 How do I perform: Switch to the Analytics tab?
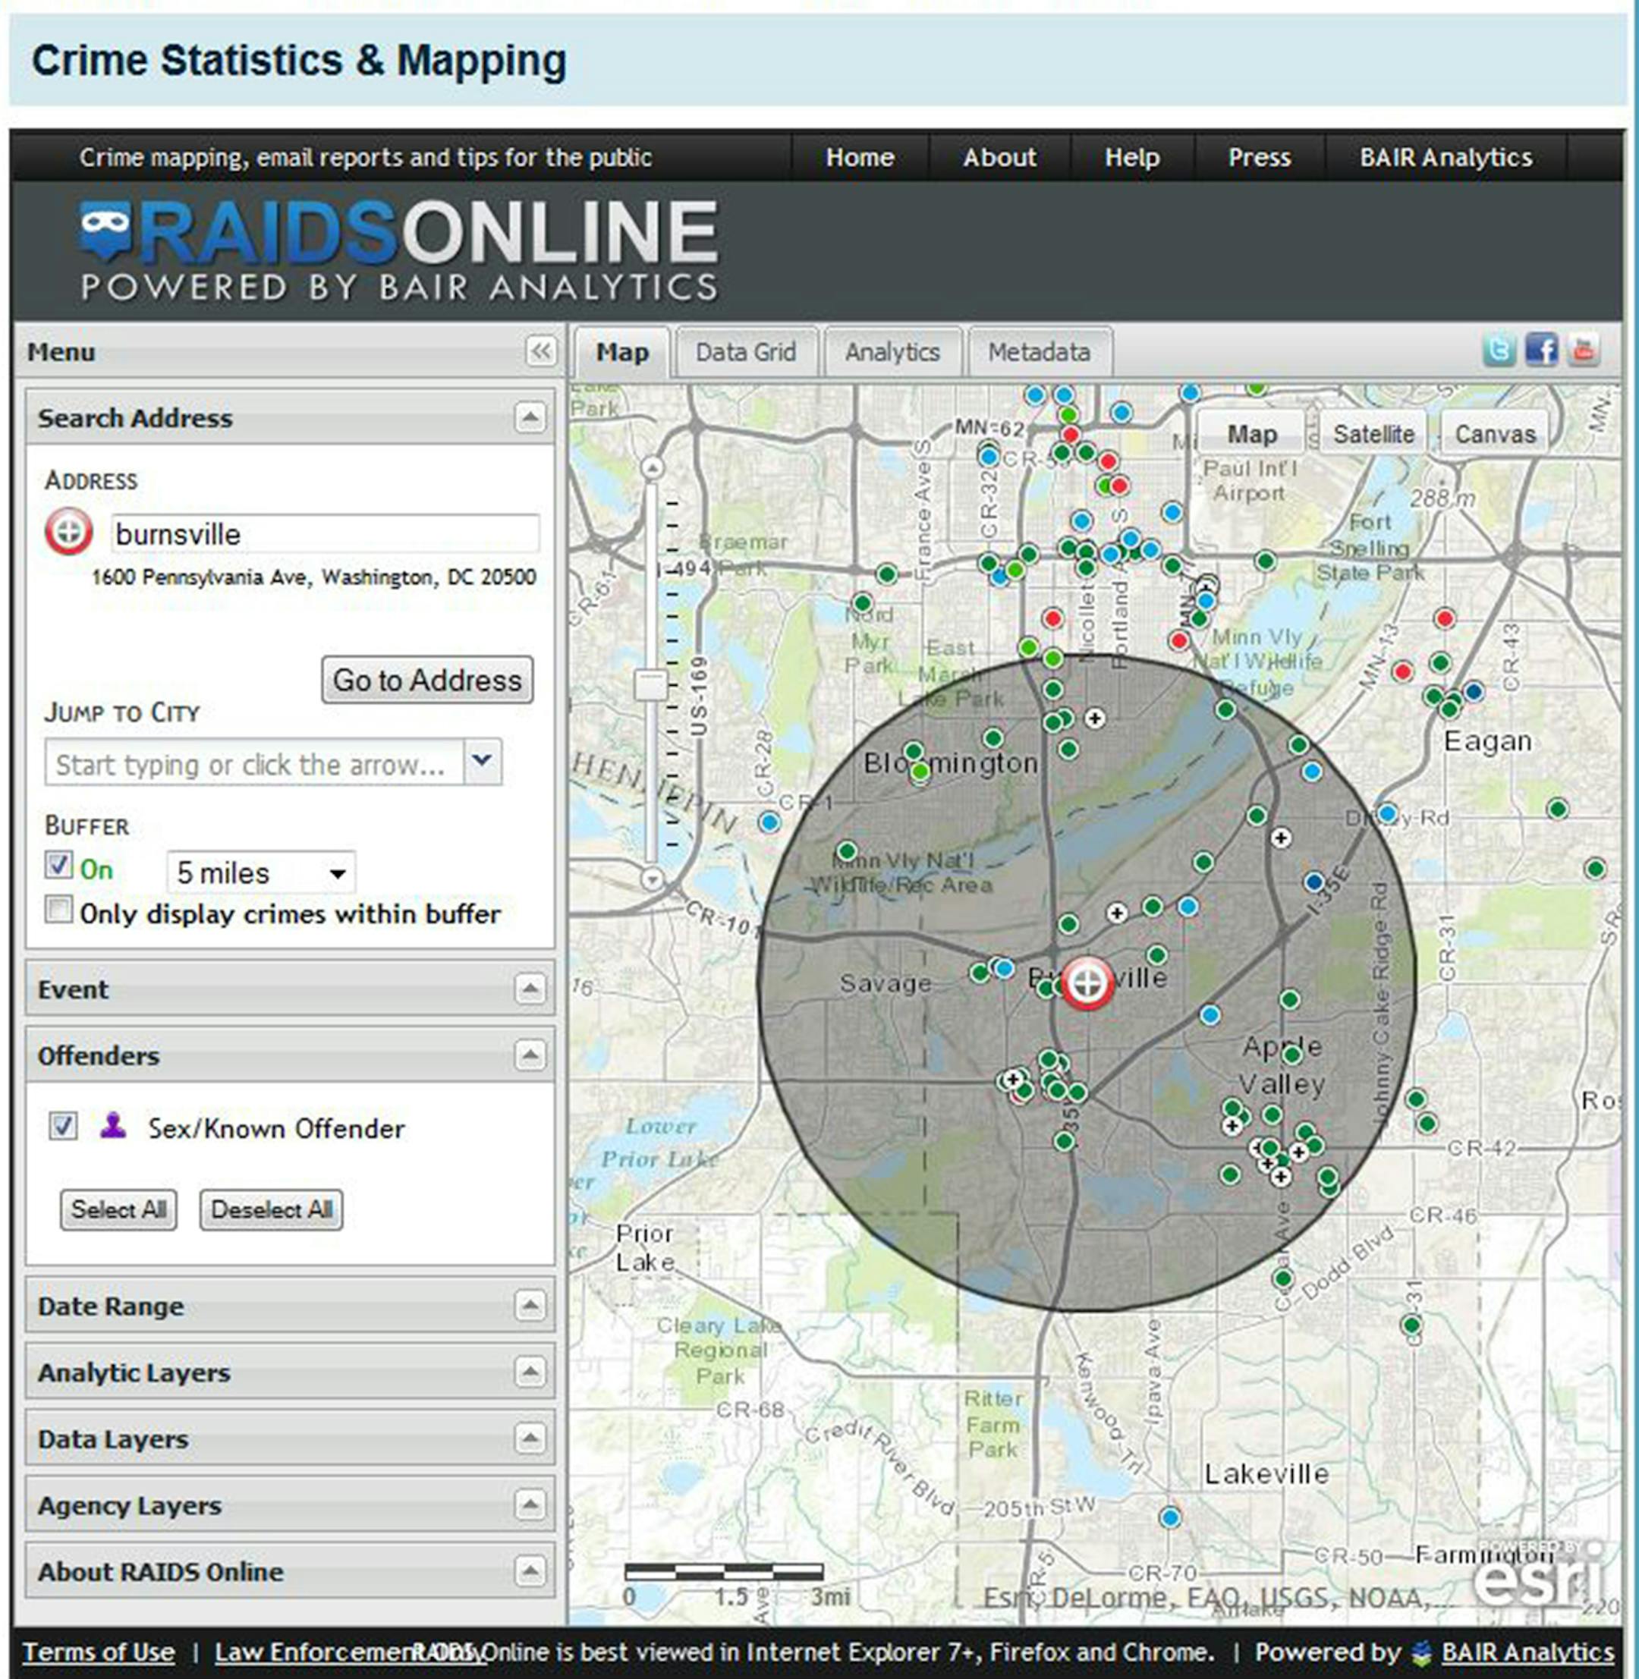click(892, 352)
